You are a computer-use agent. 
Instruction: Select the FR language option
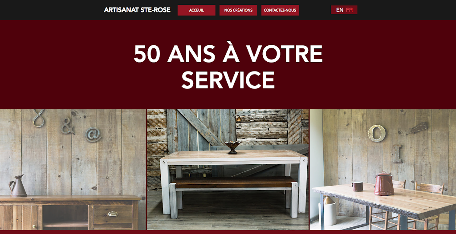(349, 10)
